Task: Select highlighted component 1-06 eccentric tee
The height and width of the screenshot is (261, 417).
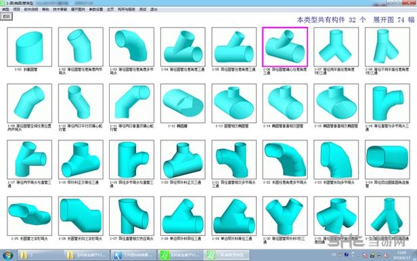Action: pos(285,47)
